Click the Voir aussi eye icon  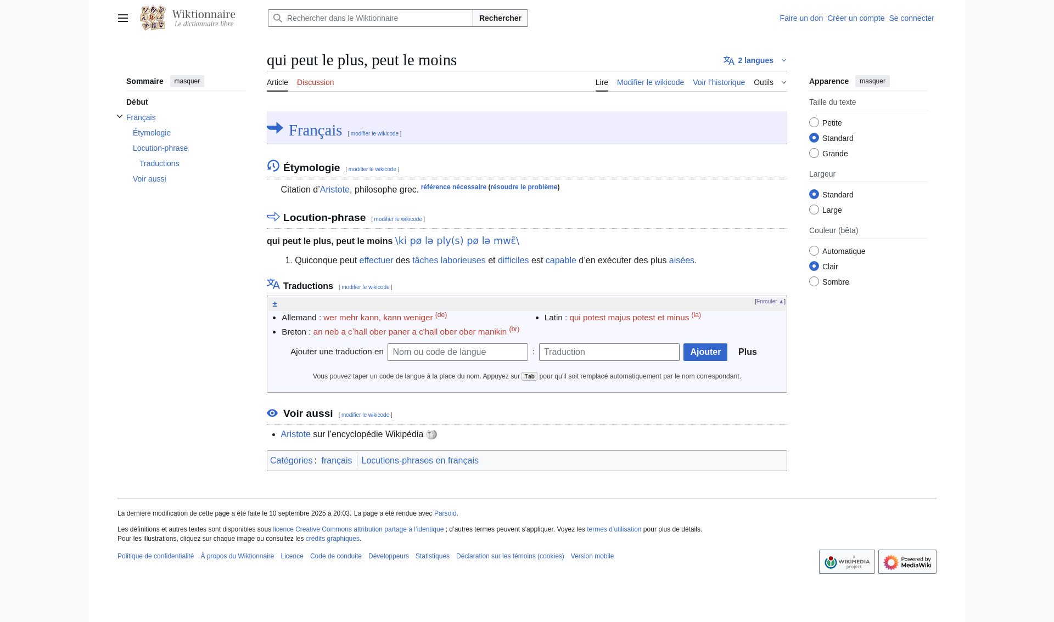(272, 413)
